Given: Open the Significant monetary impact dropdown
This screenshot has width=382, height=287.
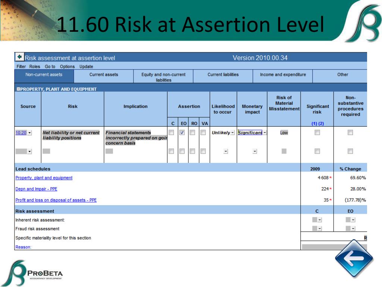Looking at the screenshot, I should 264,133.
